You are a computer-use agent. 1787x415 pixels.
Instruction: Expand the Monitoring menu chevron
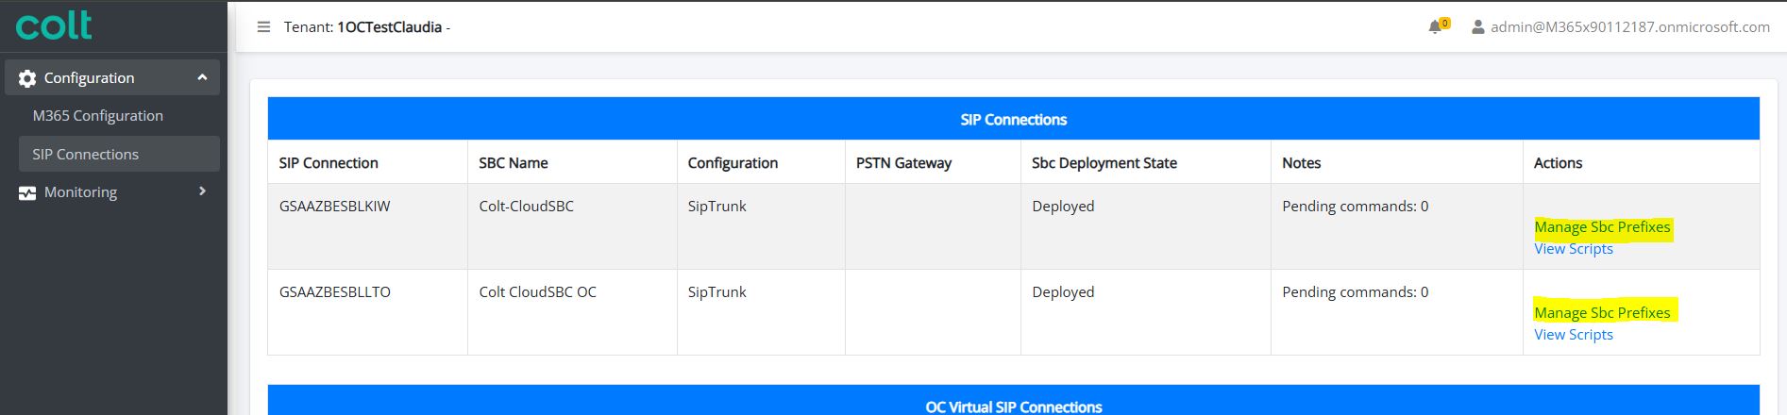(202, 191)
